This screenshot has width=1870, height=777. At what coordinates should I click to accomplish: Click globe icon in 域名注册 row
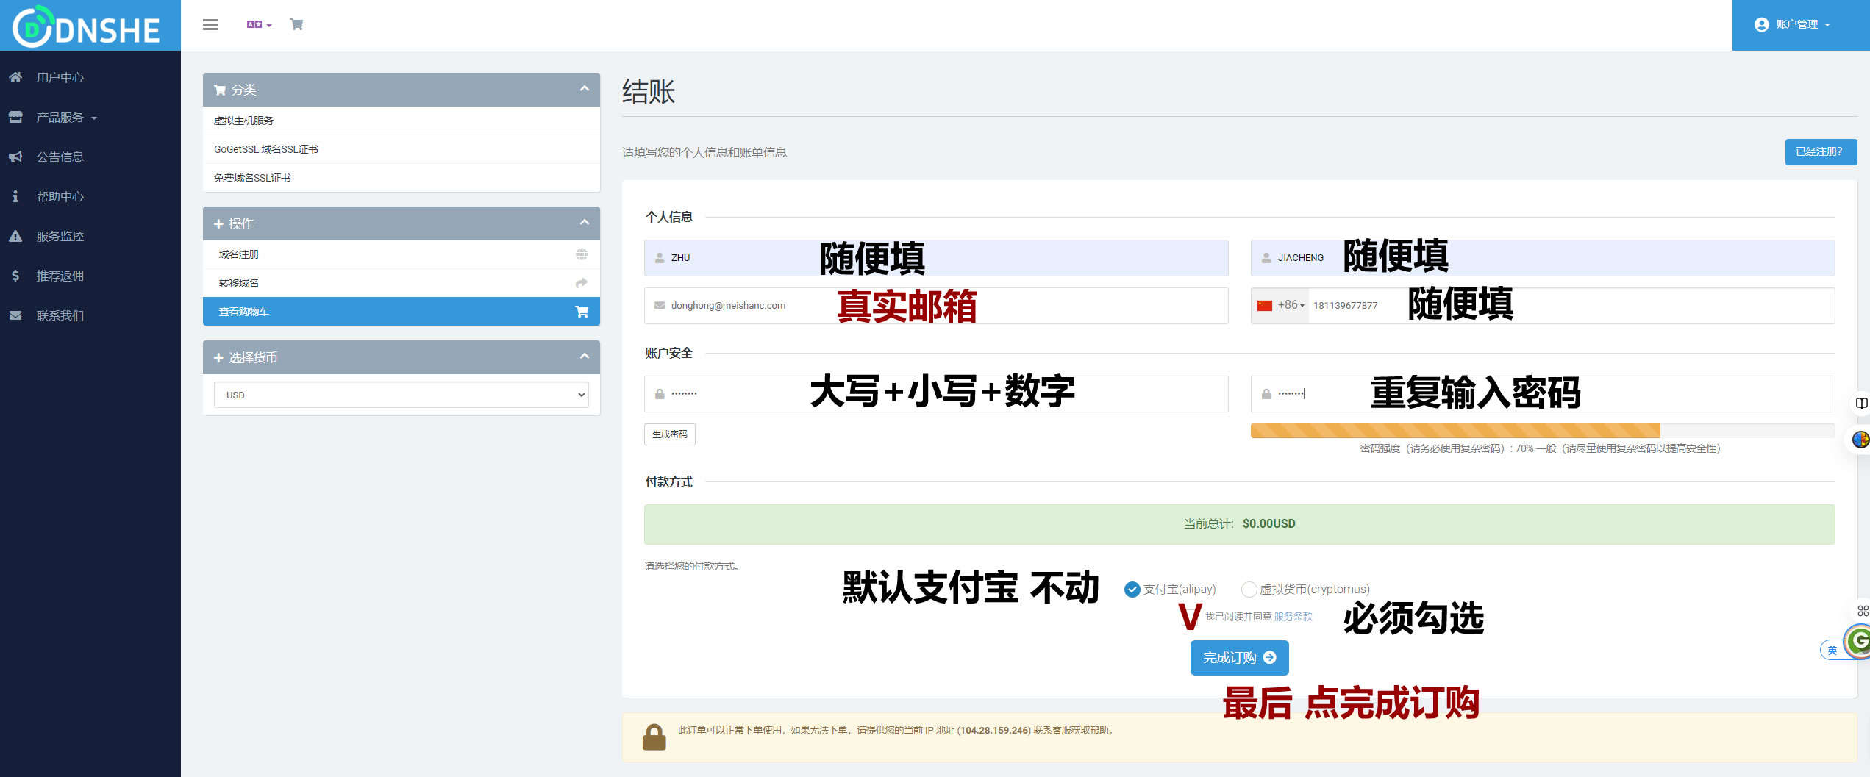[x=582, y=254]
